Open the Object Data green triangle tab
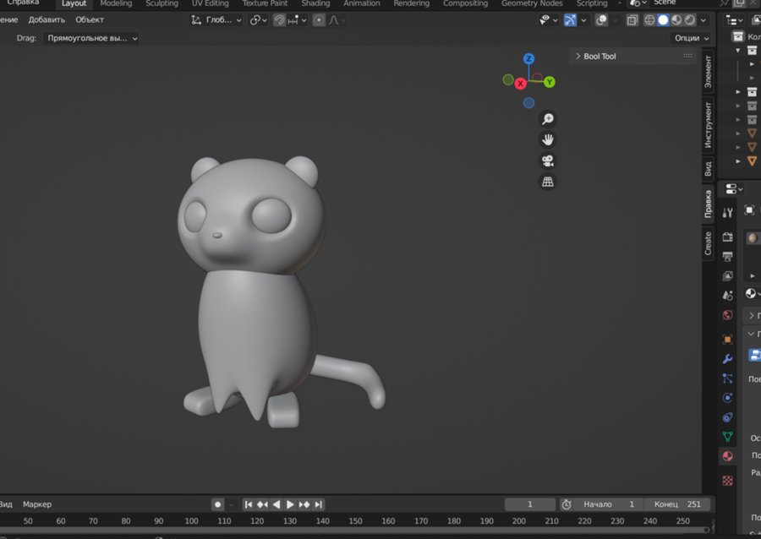 pos(727,437)
